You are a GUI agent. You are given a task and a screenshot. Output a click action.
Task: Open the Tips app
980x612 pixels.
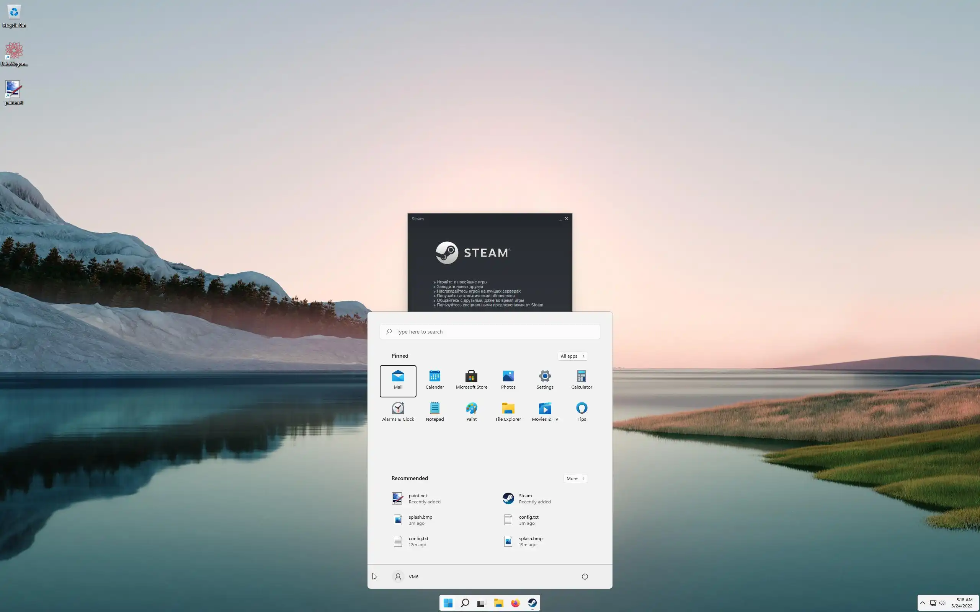pyautogui.click(x=581, y=412)
